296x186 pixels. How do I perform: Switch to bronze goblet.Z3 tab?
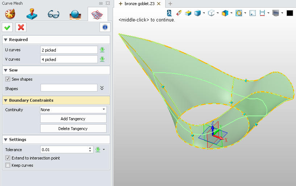point(139,4)
